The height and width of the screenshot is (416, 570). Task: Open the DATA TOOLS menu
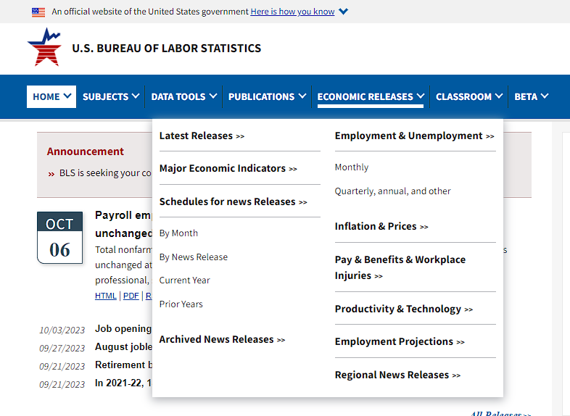coord(184,96)
